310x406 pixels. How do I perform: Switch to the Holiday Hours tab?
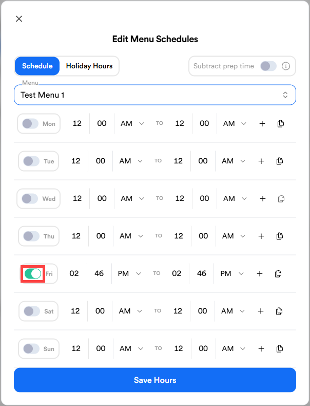[x=89, y=66]
